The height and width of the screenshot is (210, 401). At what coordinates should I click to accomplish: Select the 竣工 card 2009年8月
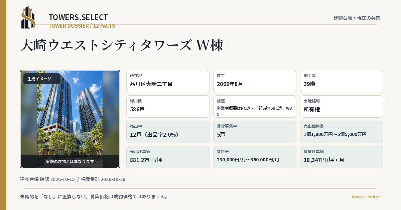coord(255,81)
